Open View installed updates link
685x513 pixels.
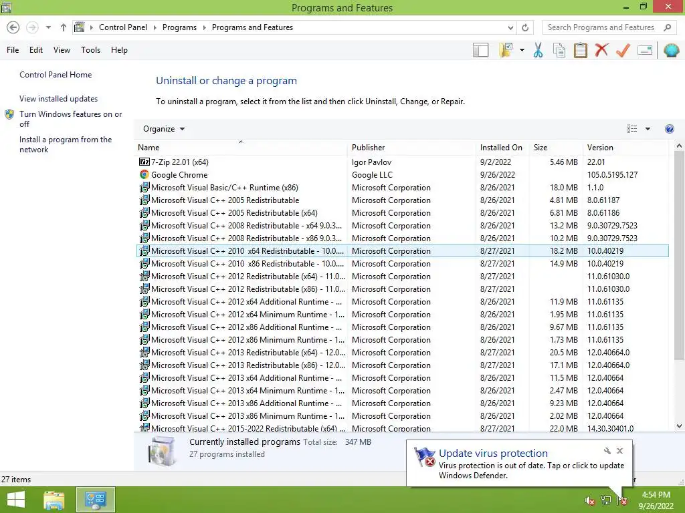[59, 99]
